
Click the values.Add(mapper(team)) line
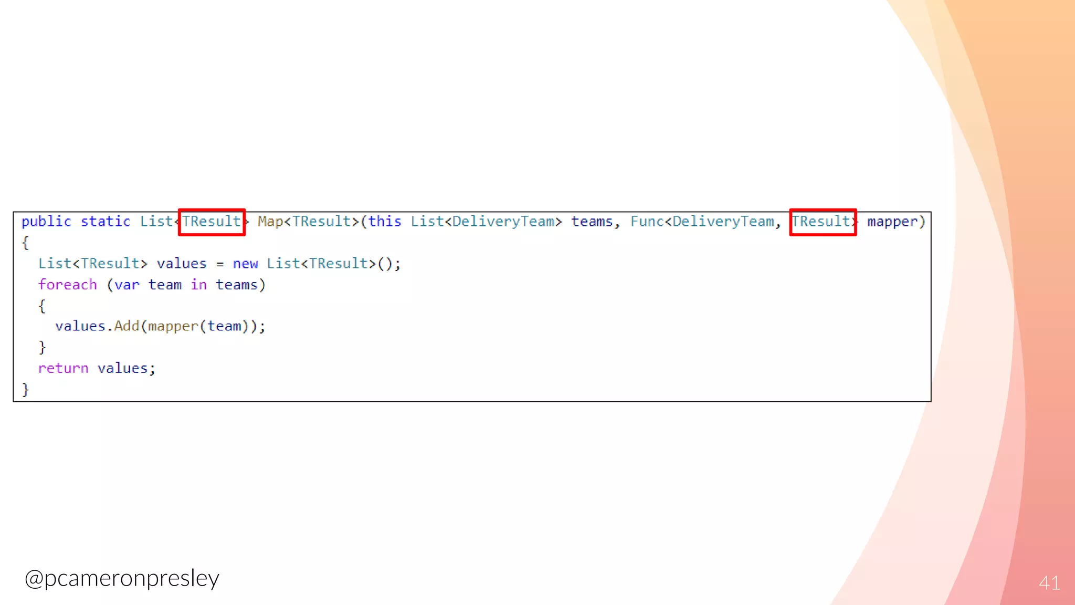point(160,326)
